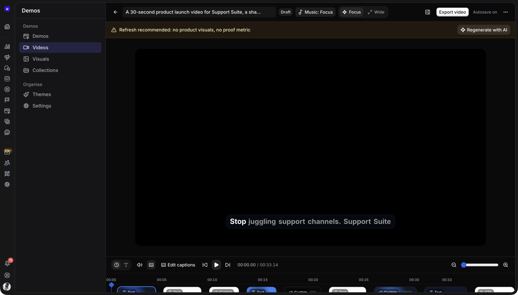Click the blue playhead marker at 00:00
Viewport: 518px width, 295px height.
click(111, 285)
